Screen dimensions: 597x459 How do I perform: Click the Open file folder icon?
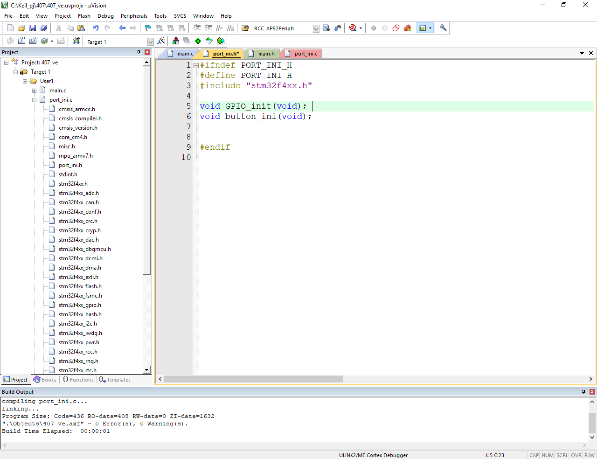pos(21,28)
